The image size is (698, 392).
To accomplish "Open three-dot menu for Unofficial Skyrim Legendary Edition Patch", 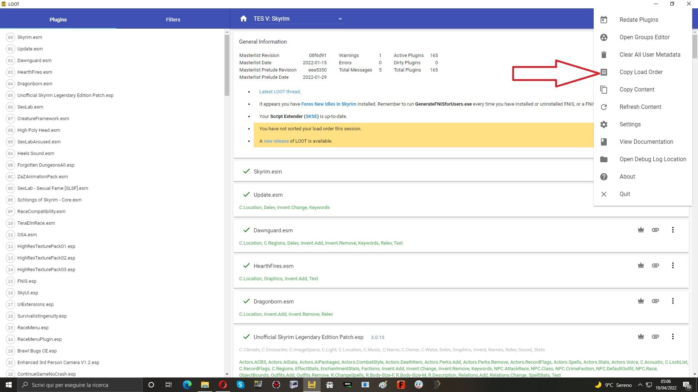I will pos(673,336).
